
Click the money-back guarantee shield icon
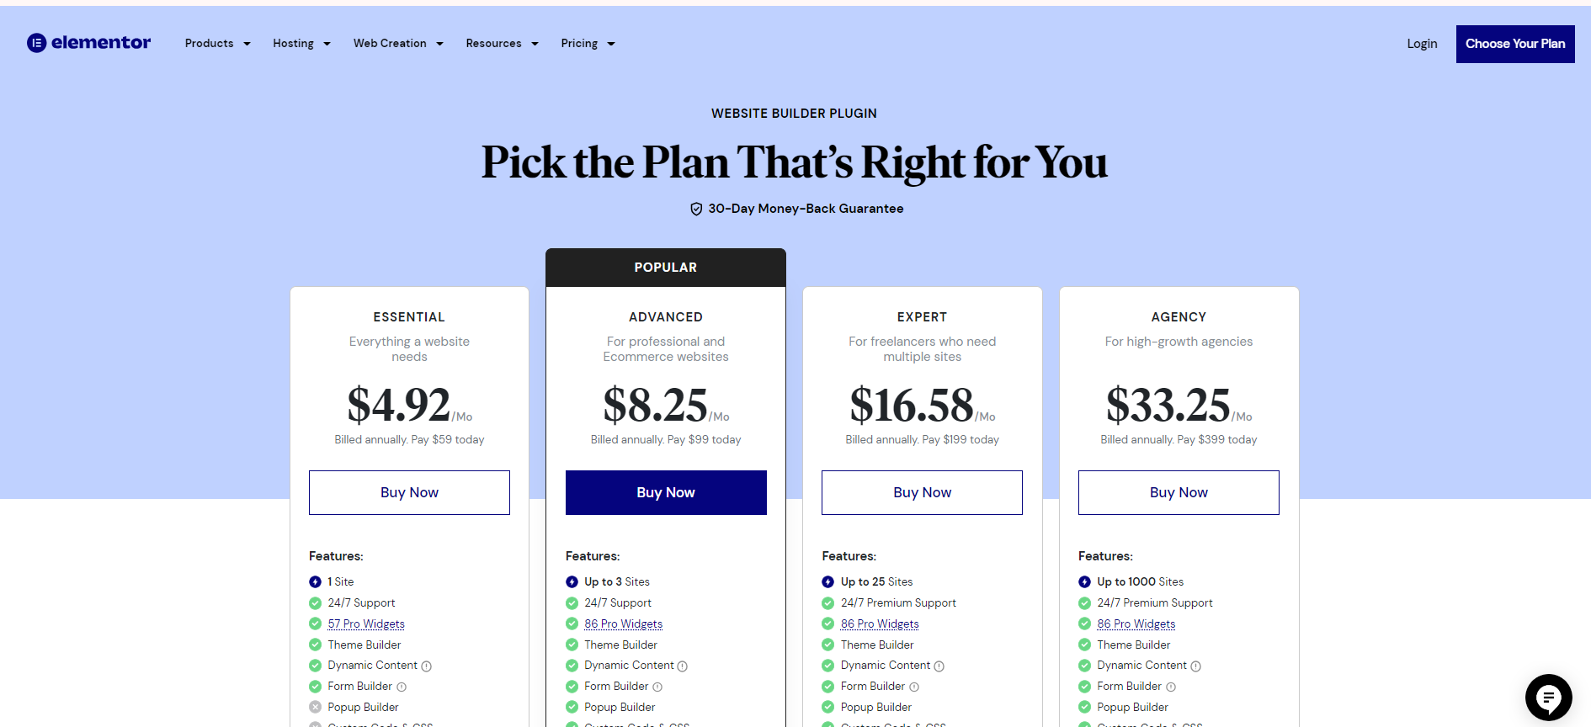pyautogui.click(x=696, y=209)
